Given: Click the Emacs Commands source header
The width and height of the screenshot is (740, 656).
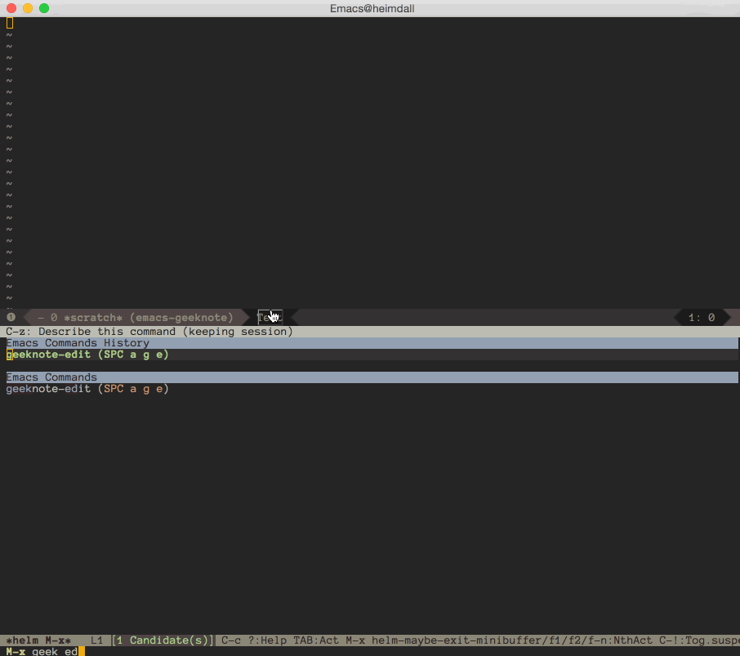Looking at the screenshot, I should point(372,377).
